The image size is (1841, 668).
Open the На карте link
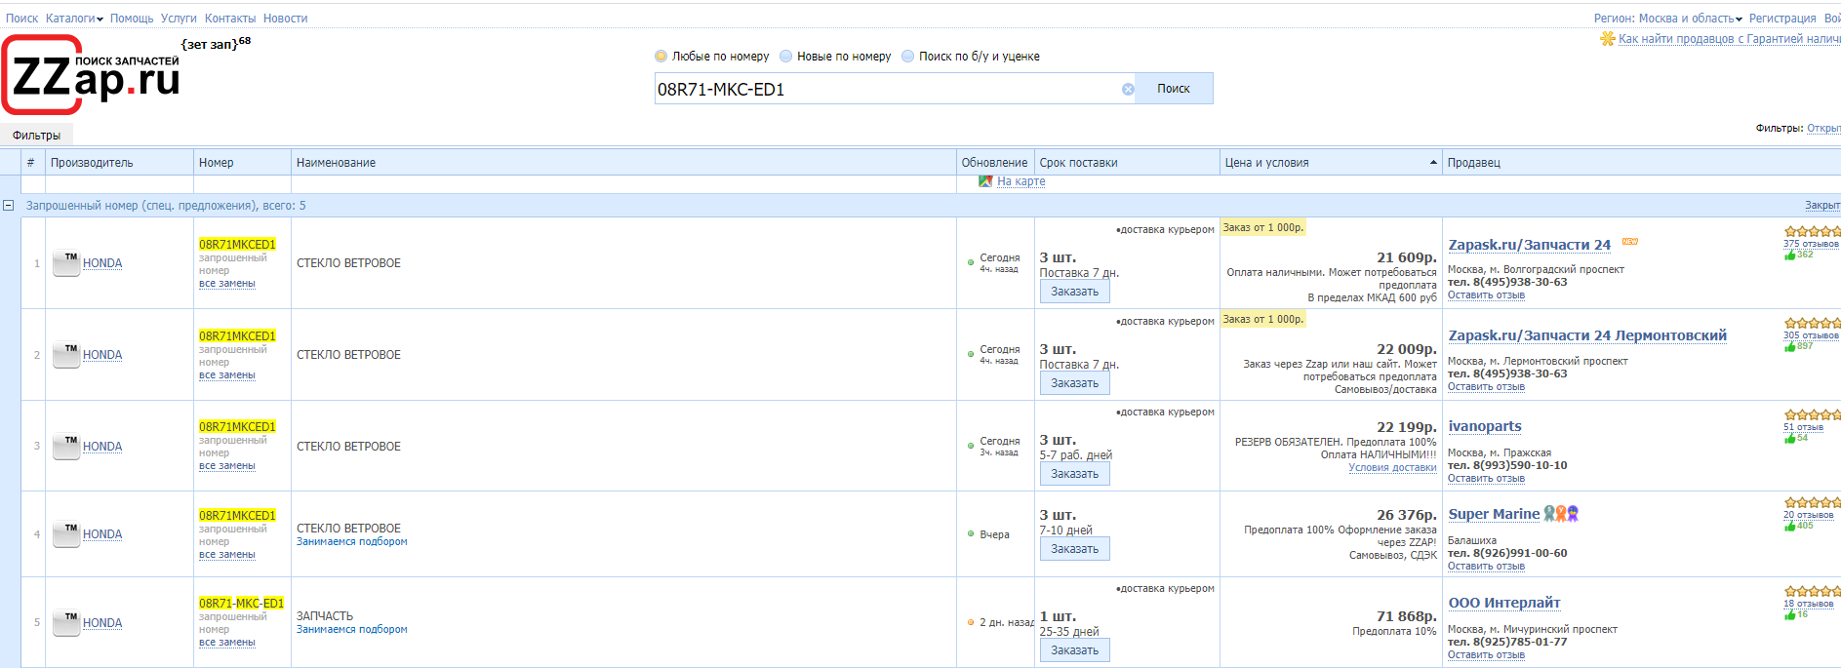click(x=1021, y=181)
